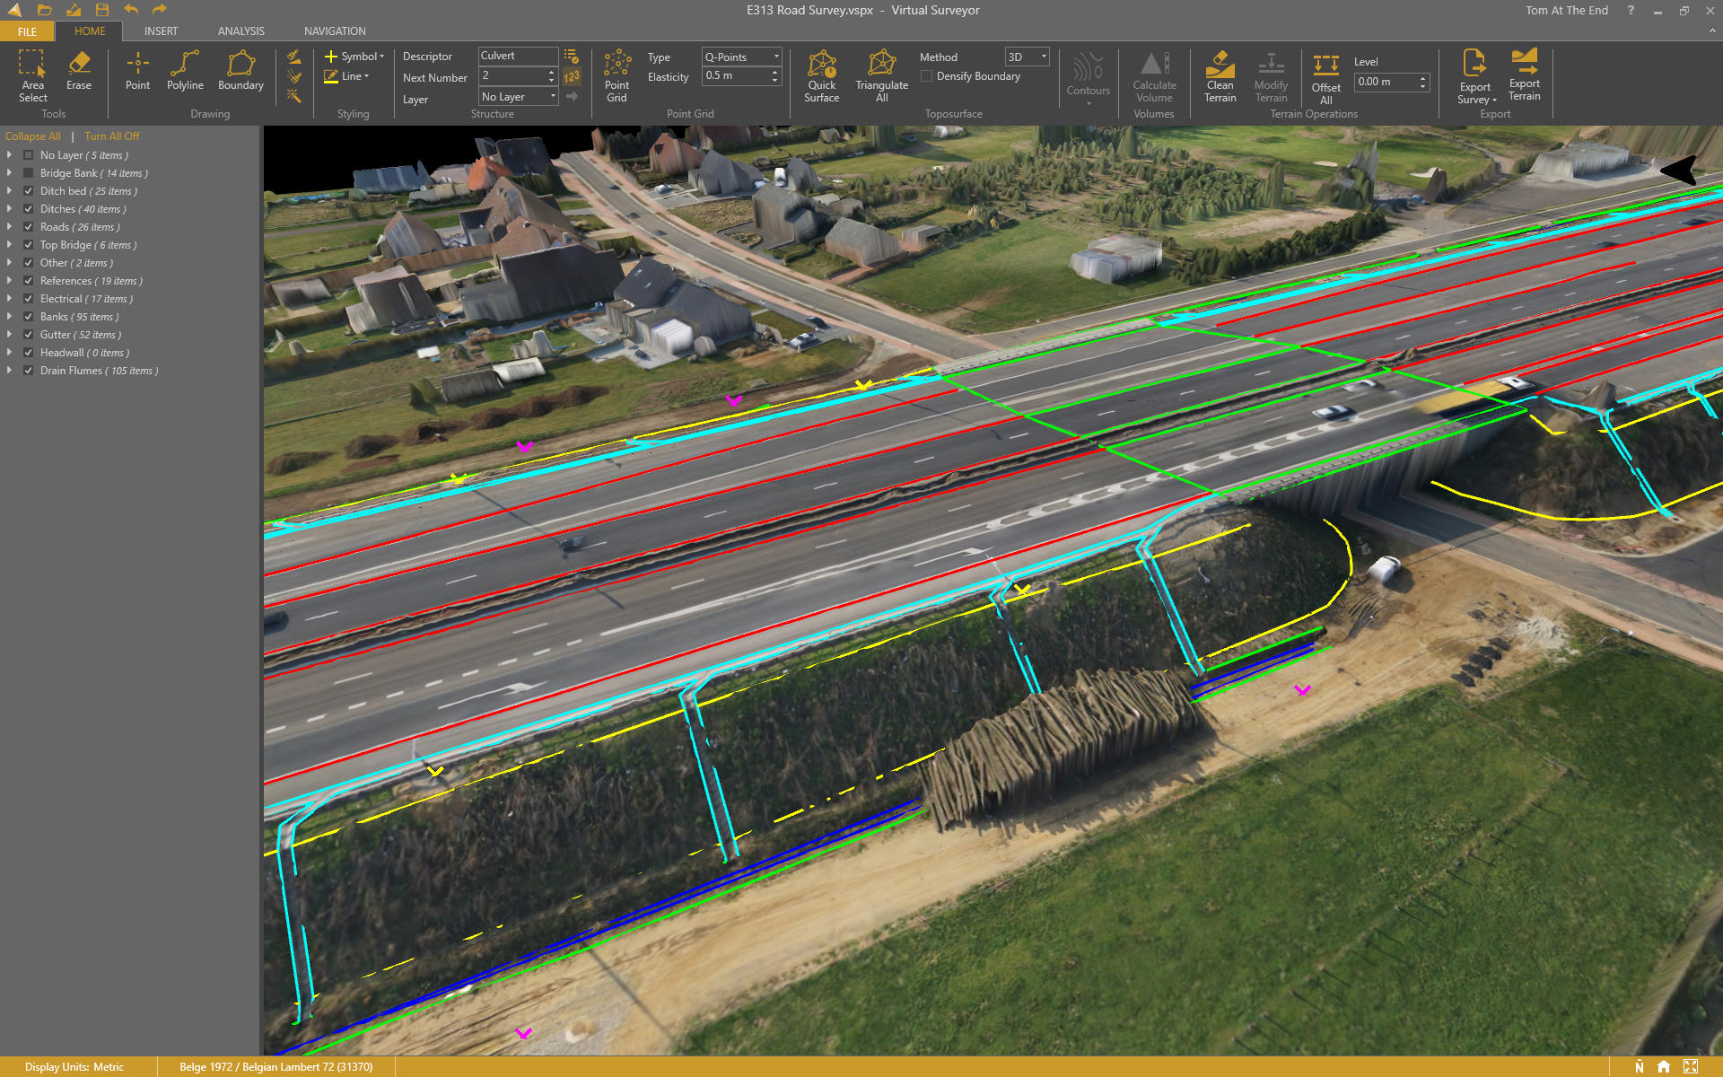
Task: Open the Symbol dropdown
Action: coord(380,56)
